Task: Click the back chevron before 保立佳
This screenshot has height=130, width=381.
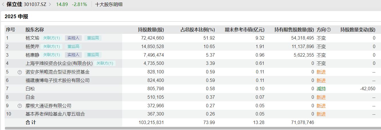Action: tap(3, 5)
